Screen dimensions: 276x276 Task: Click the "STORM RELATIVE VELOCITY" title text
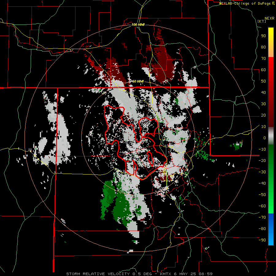tap(98, 274)
